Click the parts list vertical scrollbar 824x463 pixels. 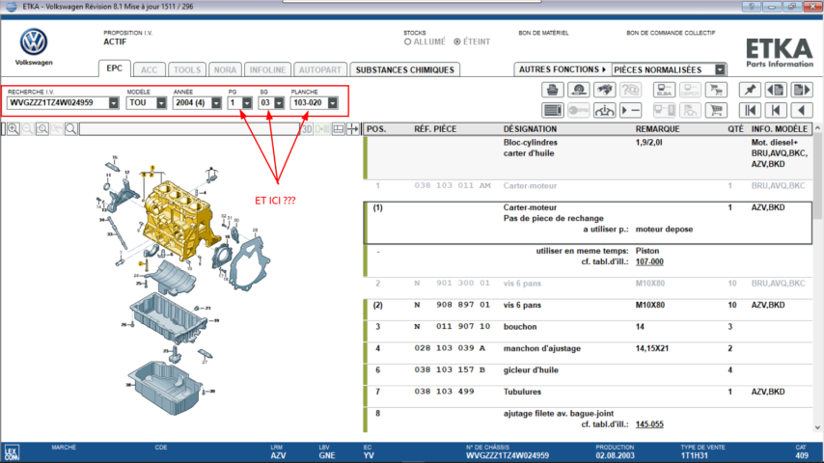(817, 277)
